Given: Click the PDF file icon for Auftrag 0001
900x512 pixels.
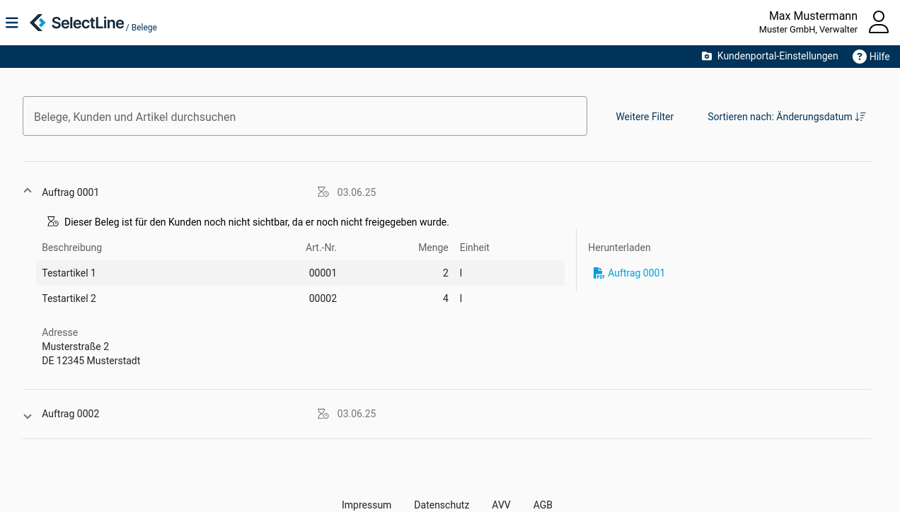Looking at the screenshot, I should (599, 273).
